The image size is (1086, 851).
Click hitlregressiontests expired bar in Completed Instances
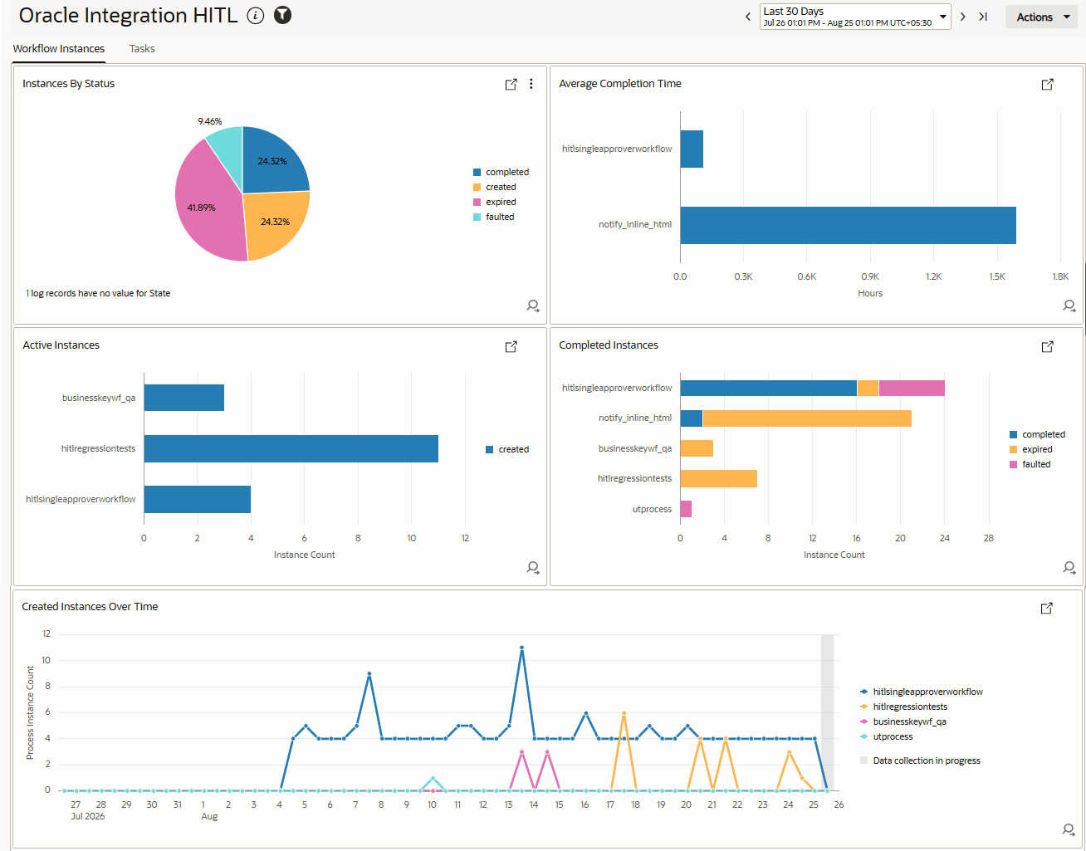coord(718,478)
